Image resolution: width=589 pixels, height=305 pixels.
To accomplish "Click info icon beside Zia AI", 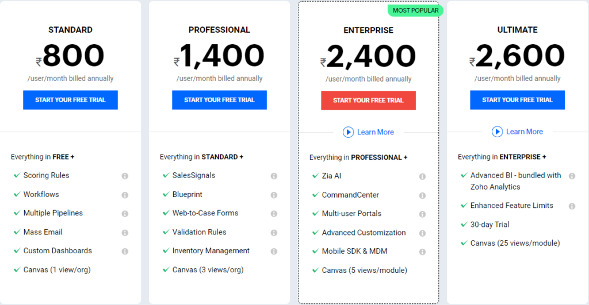I will [422, 176].
